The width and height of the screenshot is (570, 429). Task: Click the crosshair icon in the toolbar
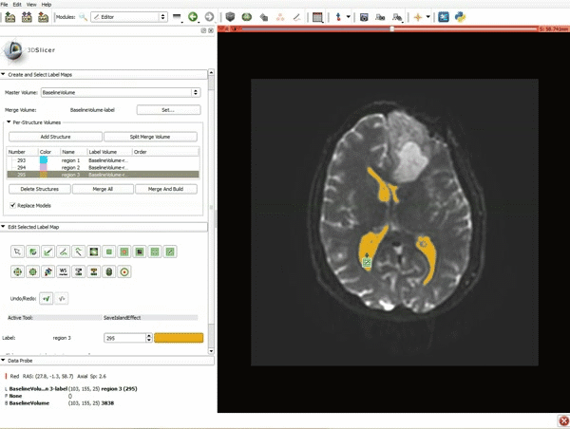tap(419, 17)
